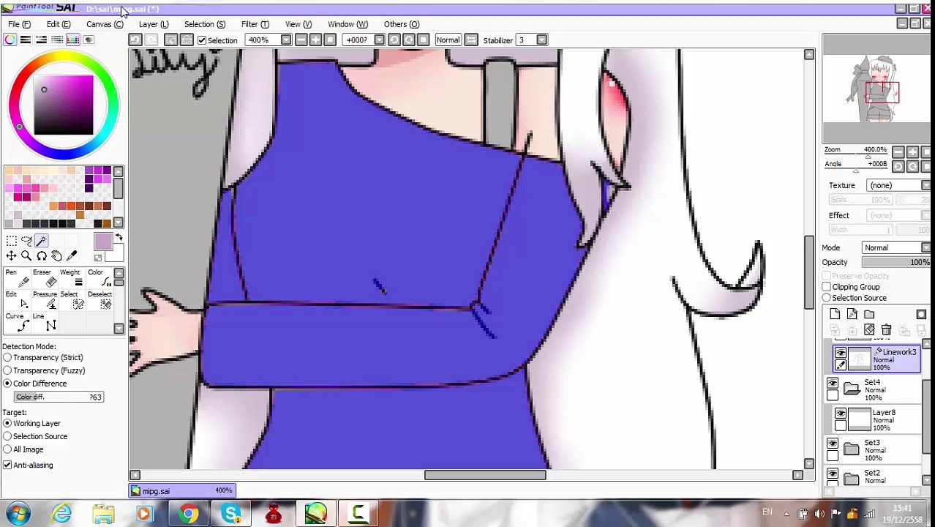The height and width of the screenshot is (527, 935).
Task: Create a new layer set folder
Action: tap(869, 314)
